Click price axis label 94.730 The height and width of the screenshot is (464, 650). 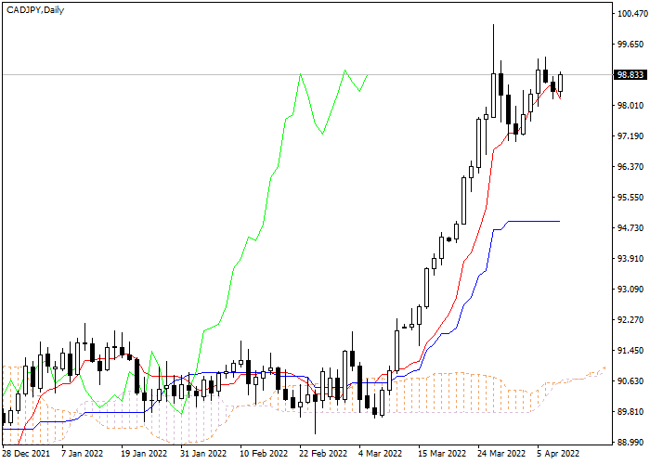(x=630, y=228)
